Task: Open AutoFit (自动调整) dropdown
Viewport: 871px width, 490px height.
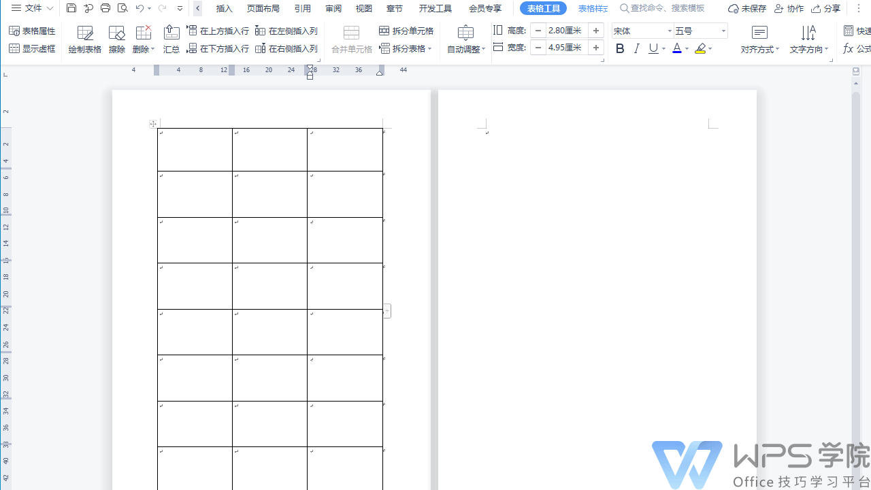Action: coord(466,40)
